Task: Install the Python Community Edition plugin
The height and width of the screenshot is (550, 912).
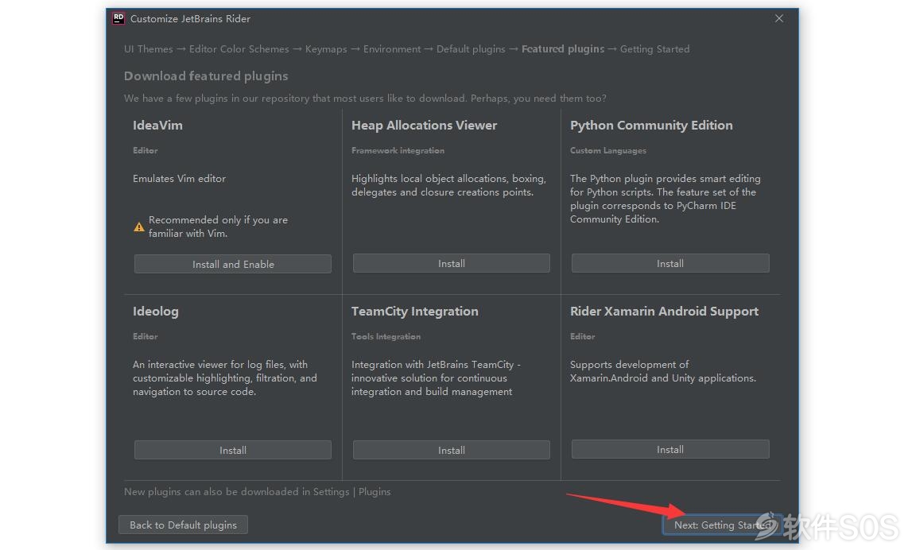Action: click(x=670, y=263)
